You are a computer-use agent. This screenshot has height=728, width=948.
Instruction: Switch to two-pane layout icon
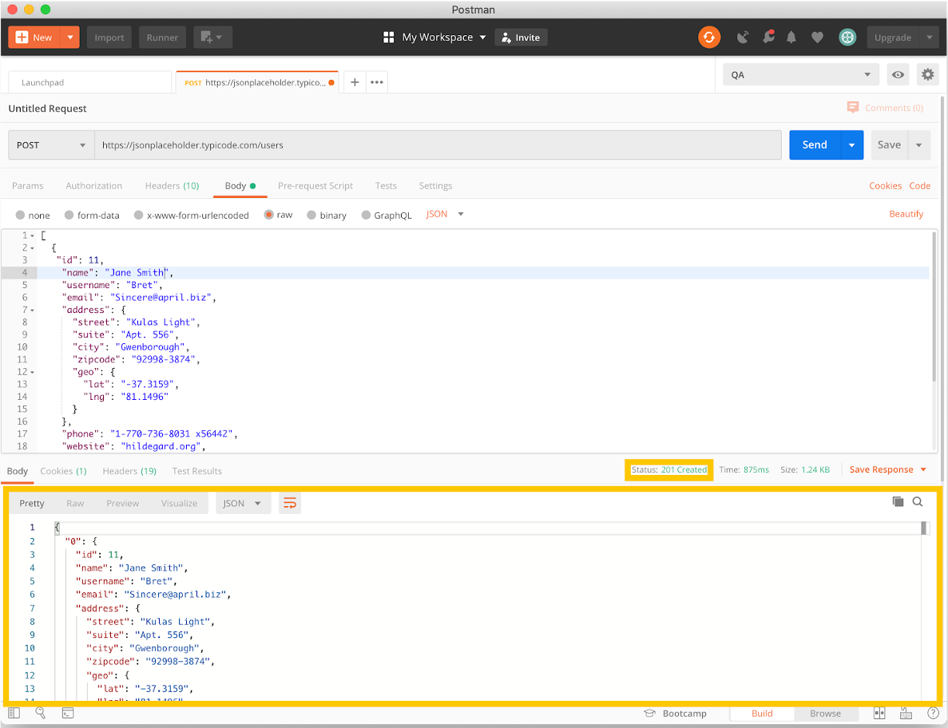tap(879, 714)
